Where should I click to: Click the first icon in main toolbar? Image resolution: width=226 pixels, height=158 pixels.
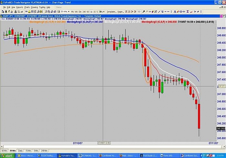coord(3,12)
